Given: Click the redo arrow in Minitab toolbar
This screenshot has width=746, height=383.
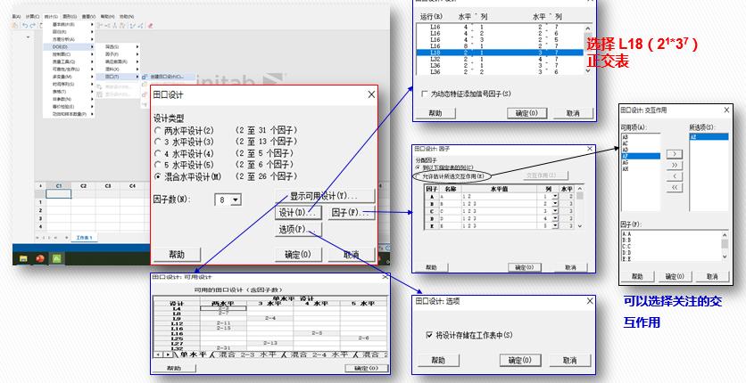Looking at the screenshot, I should point(34,26).
